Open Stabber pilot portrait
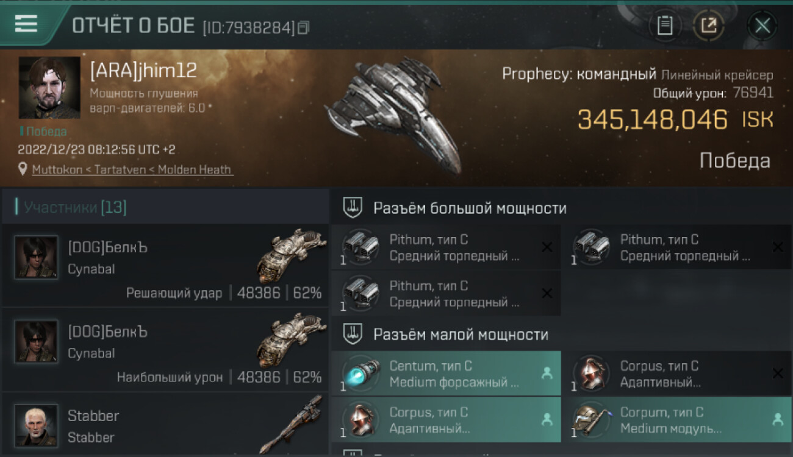Viewport: 793px width, 457px height. [37, 425]
